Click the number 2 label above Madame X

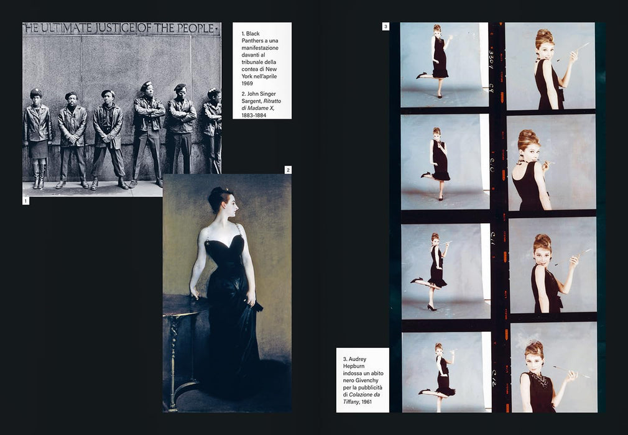288,170
